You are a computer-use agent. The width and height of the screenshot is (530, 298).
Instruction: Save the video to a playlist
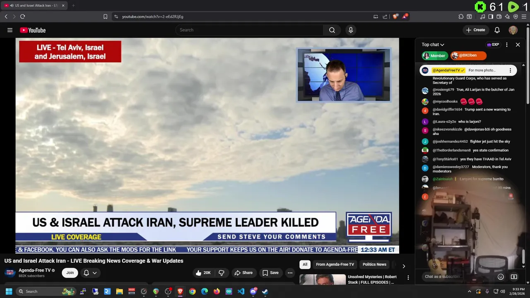pyautogui.click(x=270, y=273)
